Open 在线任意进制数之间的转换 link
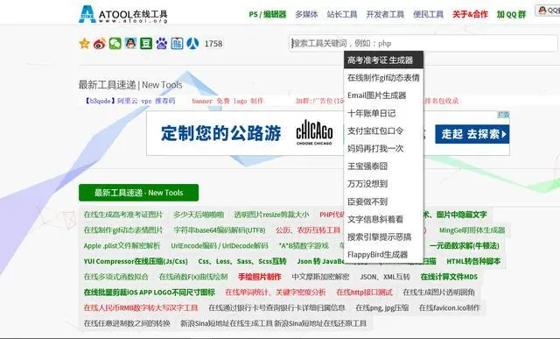This screenshot has width=560, height=339. pyautogui.click(x=127, y=323)
